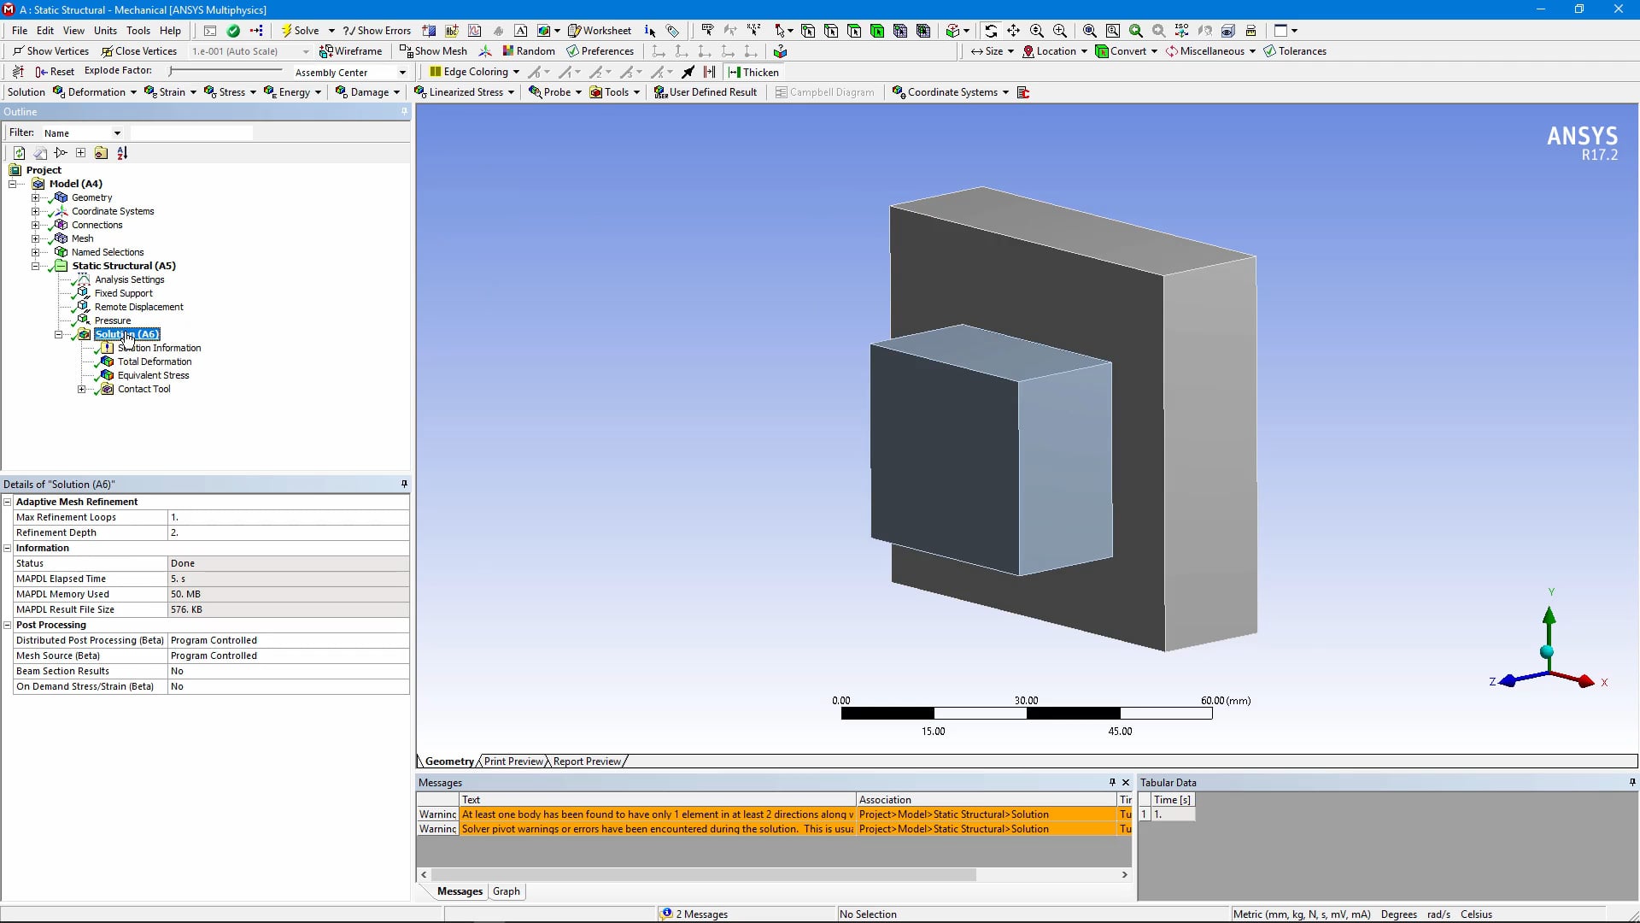Click the Preferences button
Image resolution: width=1640 pixels, height=923 pixels.
tap(600, 51)
